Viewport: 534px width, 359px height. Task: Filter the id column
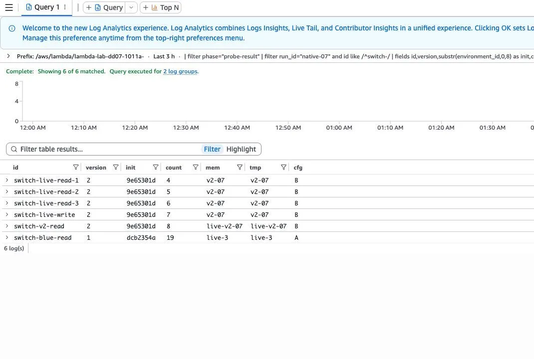(x=75, y=167)
